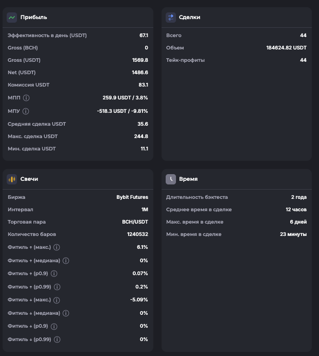Show info for Фитиль ↑ (p0.9)
The height and width of the screenshot is (356, 319).
54,274
